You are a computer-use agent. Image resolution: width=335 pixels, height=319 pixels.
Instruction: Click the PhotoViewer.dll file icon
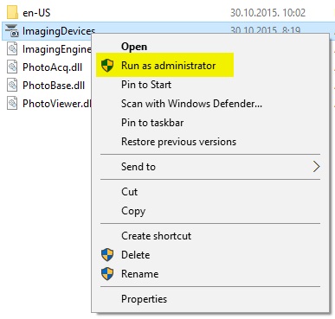[x=12, y=103]
